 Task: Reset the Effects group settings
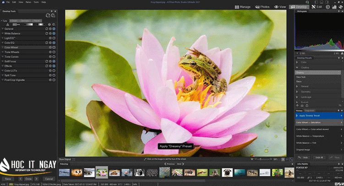pos(47,66)
